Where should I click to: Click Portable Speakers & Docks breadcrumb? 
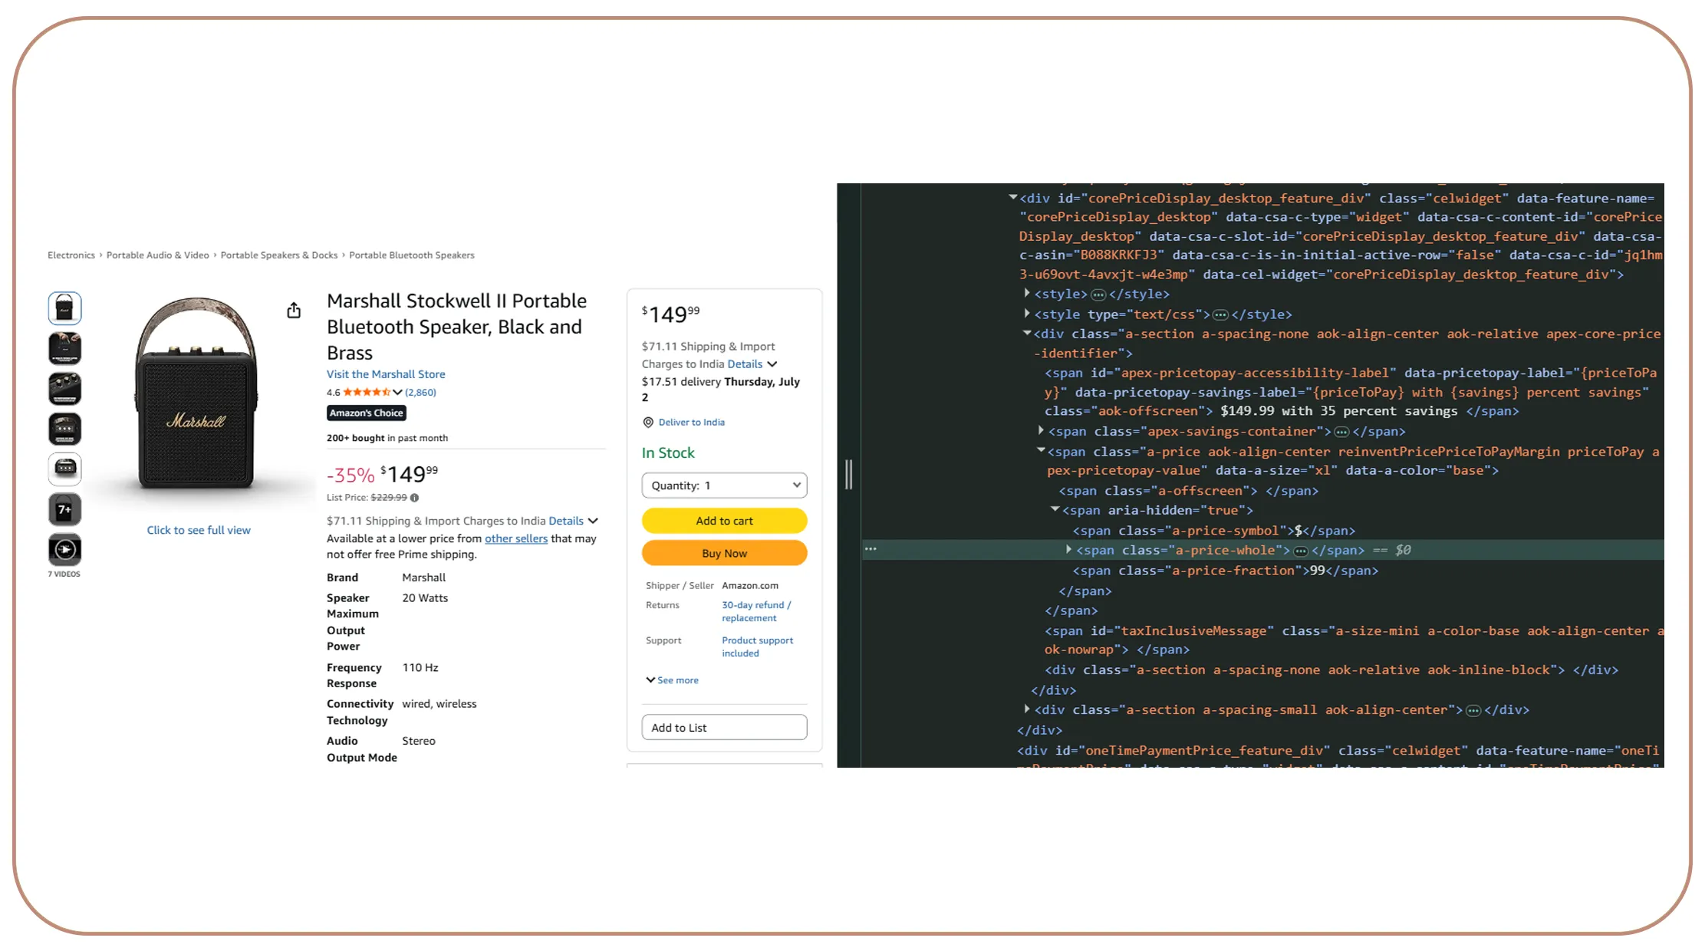pos(279,255)
